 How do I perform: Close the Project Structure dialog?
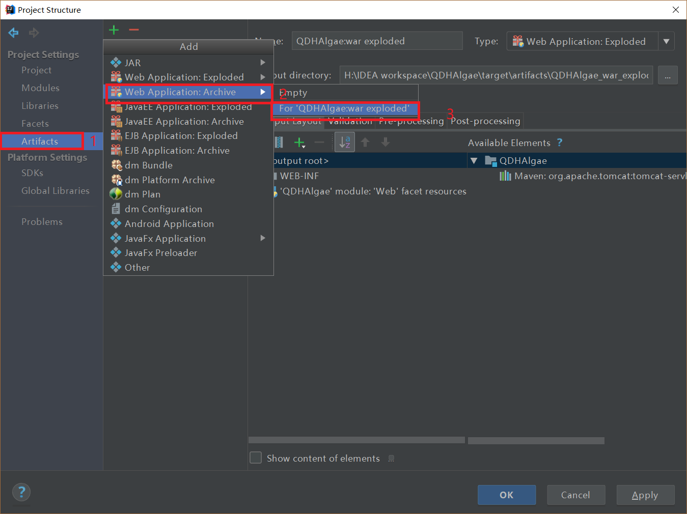676,10
